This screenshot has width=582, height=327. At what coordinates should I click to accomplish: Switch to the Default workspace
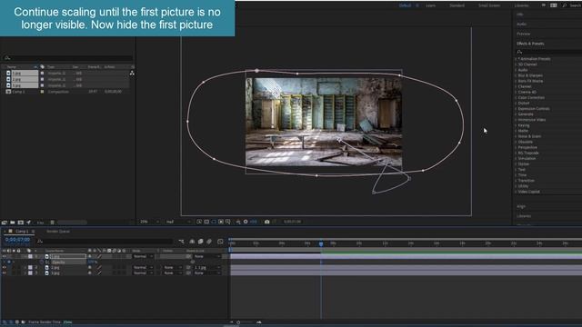pyautogui.click(x=405, y=5)
